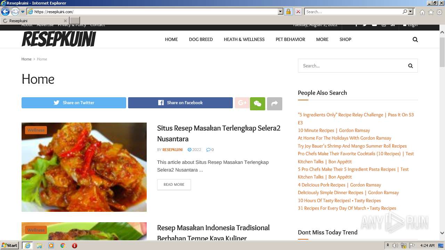Click Wellness tag on first article image

pos(36,130)
